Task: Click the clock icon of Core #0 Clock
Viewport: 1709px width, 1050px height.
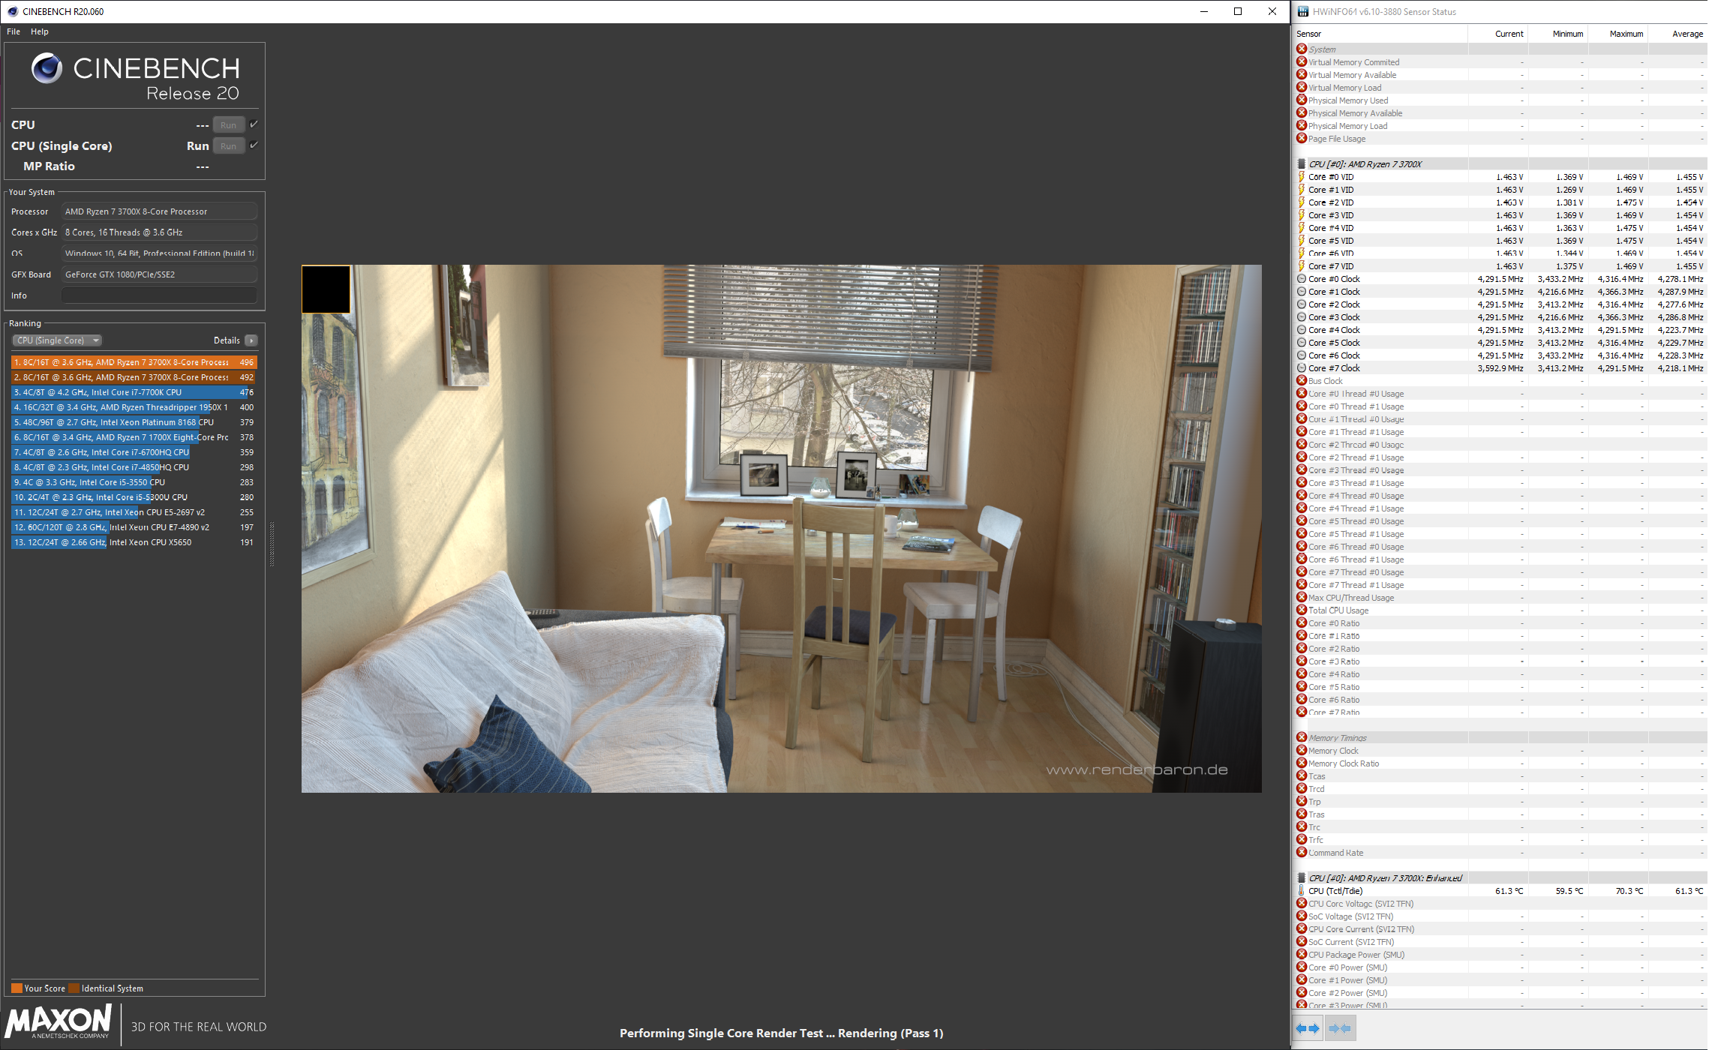Action: [x=1302, y=279]
